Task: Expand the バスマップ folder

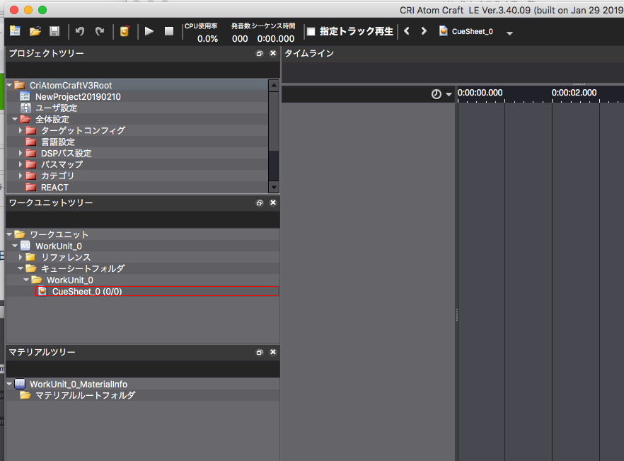Action: pyautogui.click(x=21, y=164)
